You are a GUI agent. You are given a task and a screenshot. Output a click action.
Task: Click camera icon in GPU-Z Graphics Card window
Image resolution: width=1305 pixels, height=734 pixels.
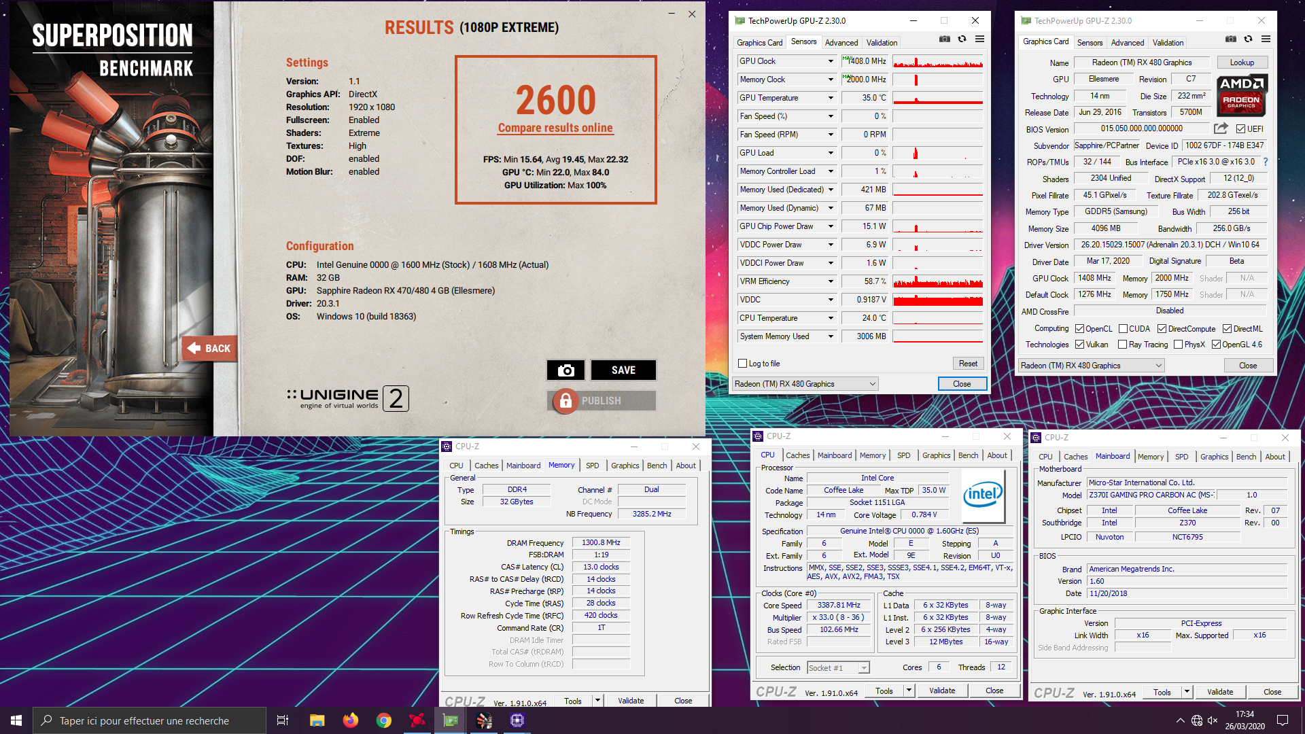click(1231, 39)
